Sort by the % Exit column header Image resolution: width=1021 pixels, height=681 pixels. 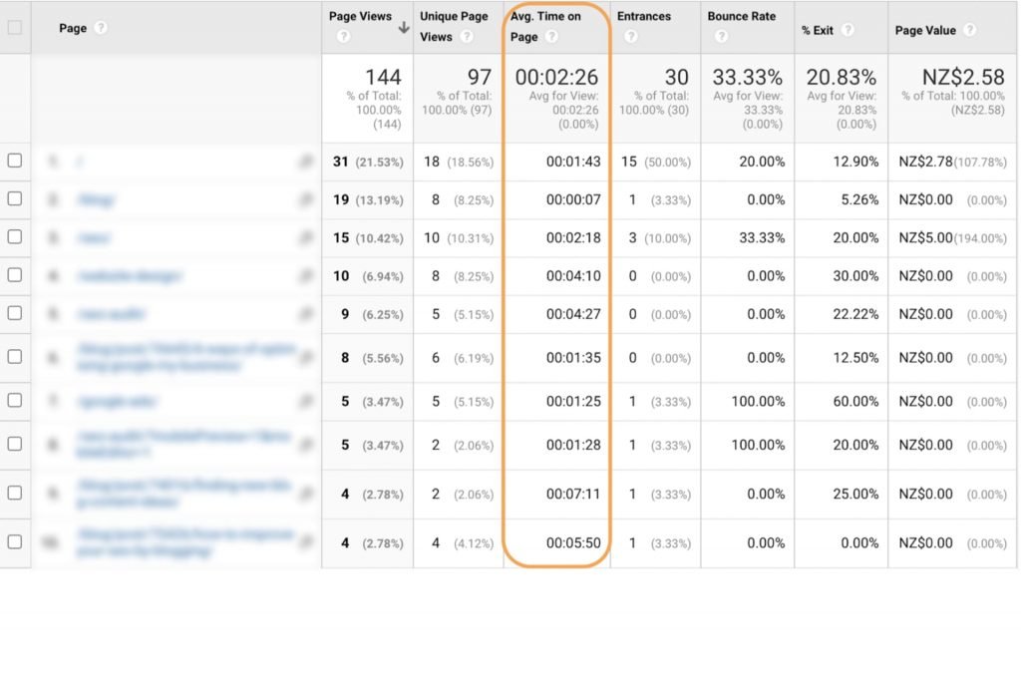(818, 30)
